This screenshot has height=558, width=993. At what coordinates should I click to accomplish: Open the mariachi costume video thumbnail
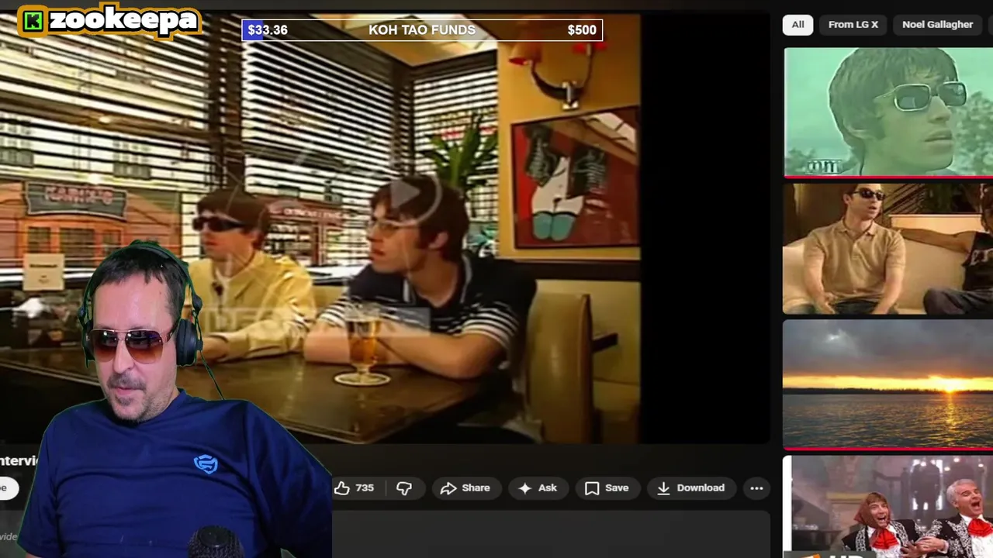[x=887, y=507]
